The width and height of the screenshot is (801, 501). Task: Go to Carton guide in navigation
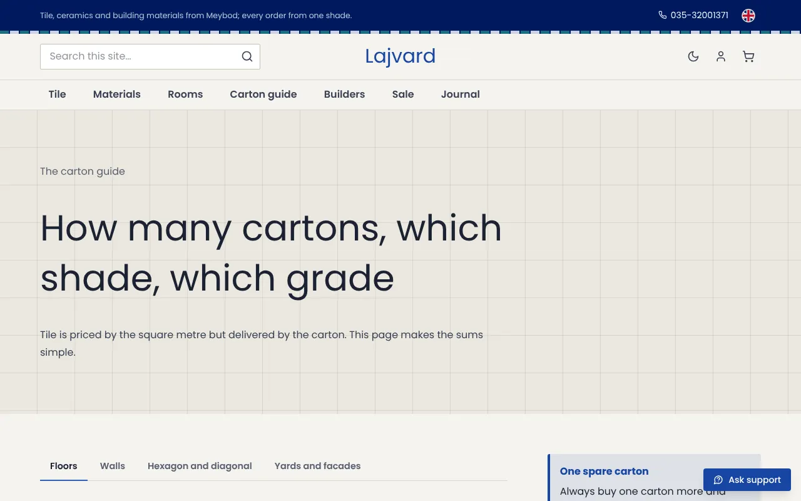(263, 95)
